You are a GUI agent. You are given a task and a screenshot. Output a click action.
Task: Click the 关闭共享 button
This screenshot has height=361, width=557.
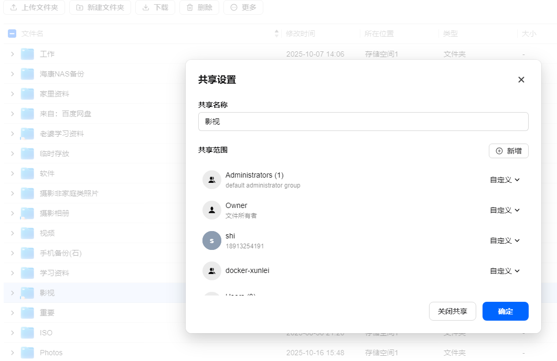453,311
